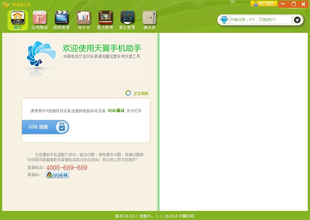Open 图书管理 book management
The image size is (310, 220).
(x=105, y=20)
